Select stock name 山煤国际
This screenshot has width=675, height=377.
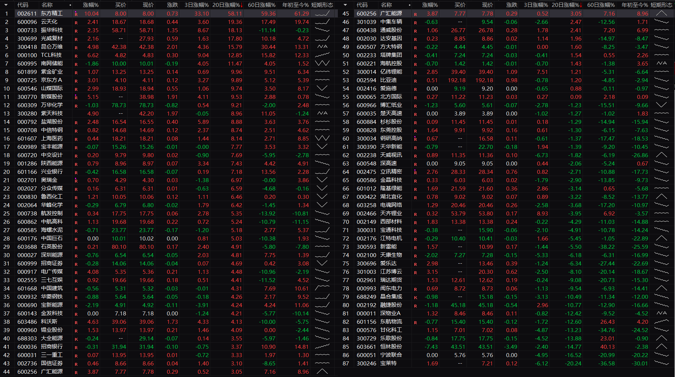(52, 88)
